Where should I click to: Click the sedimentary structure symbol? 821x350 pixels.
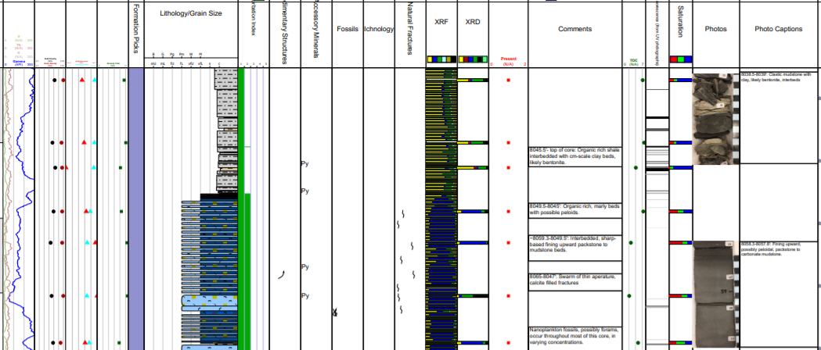click(x=282, y=273)
